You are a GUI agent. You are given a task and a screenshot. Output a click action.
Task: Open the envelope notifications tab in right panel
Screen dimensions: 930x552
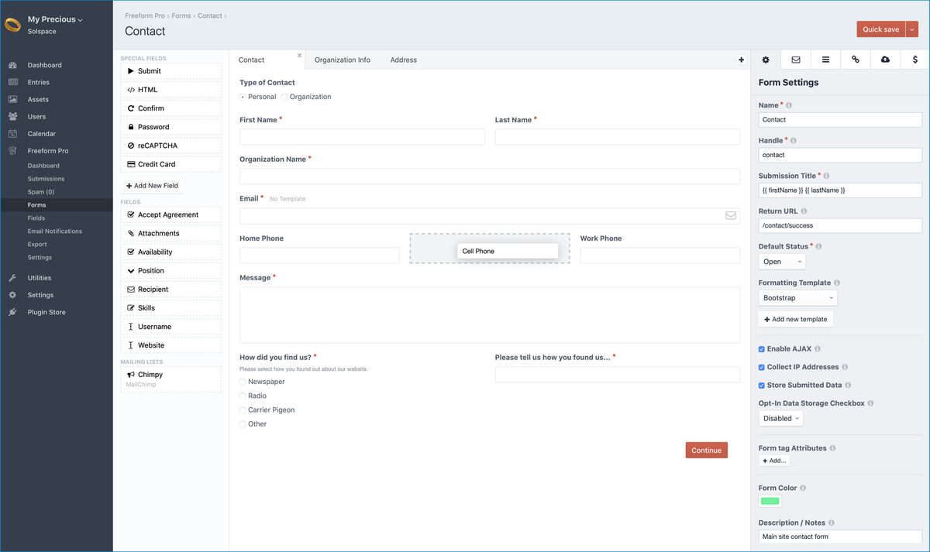(796, 60)
